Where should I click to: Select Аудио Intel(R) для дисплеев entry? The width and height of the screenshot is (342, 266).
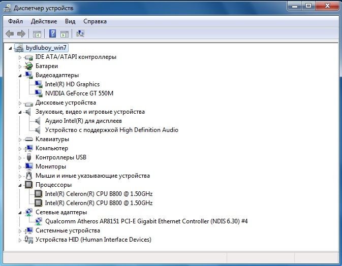coord(83,121)
